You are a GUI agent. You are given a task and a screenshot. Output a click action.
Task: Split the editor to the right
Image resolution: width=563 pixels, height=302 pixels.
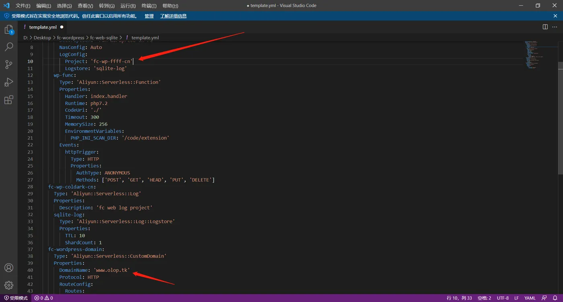[x=545, y=27]
